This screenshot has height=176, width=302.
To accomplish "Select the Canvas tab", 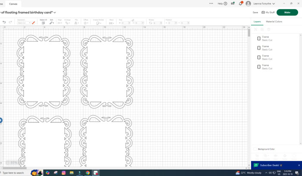I will [x=13, y=4].
